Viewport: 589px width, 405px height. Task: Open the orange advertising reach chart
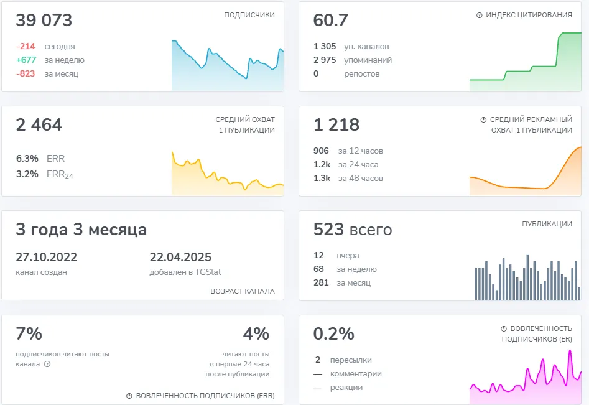tap(525, 171)
